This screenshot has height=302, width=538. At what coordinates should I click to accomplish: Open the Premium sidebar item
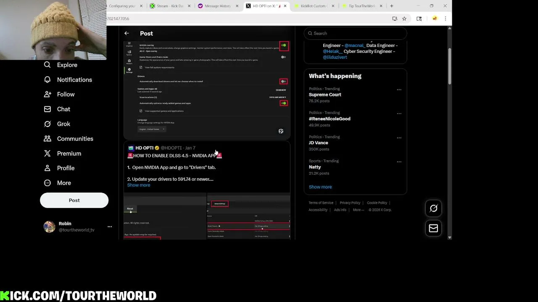(63, 154)
